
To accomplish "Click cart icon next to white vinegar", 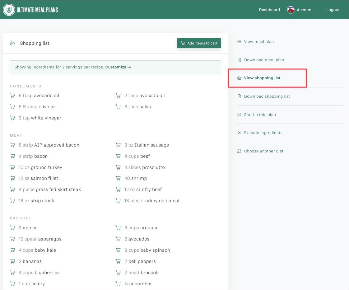I will 12,118.
